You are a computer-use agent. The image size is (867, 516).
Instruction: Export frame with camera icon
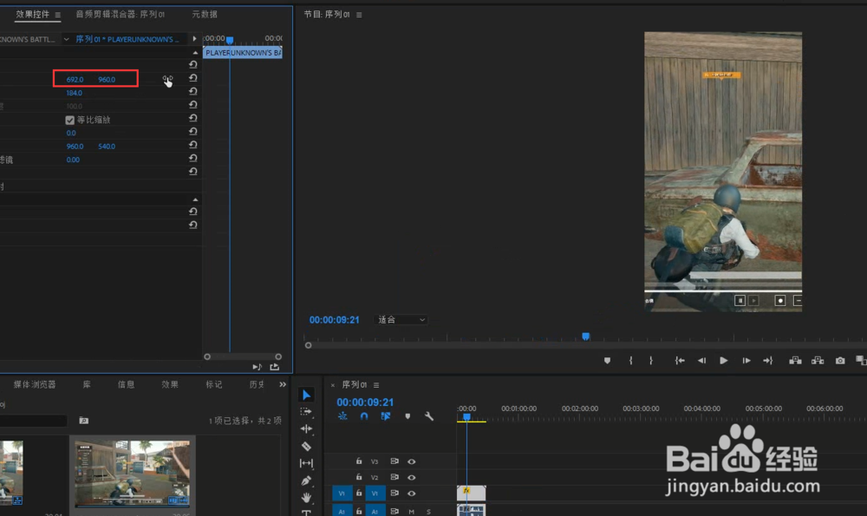tap(840, 361)
